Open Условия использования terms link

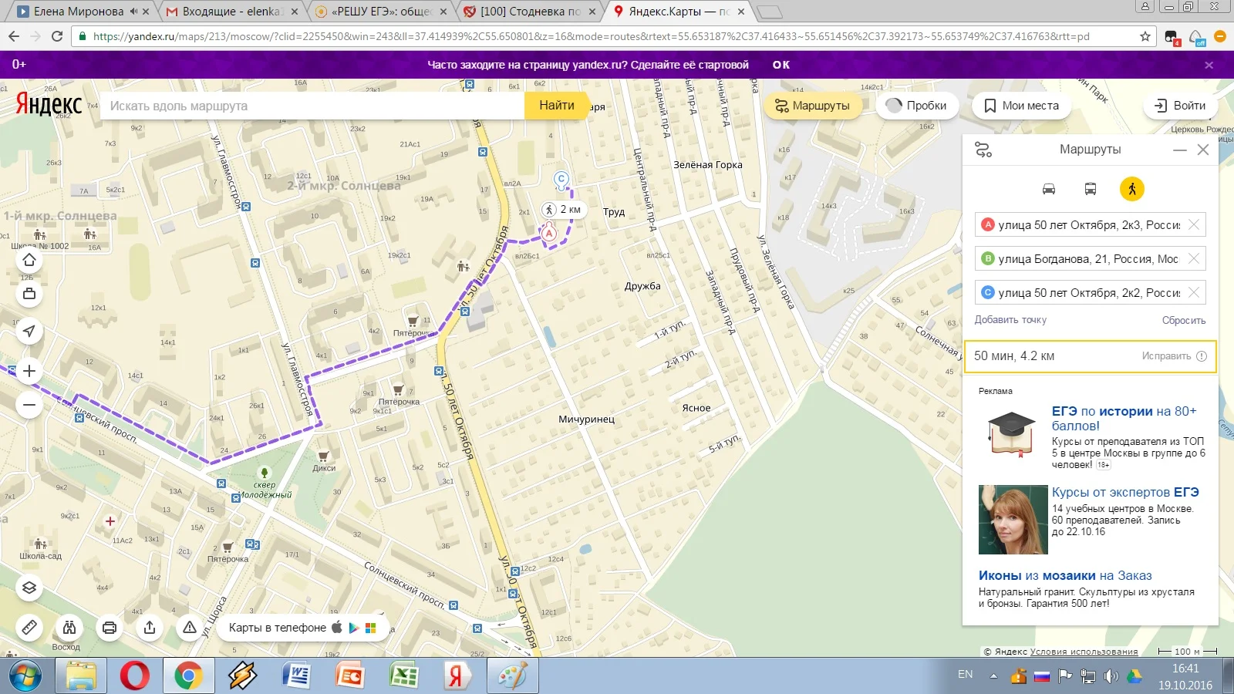(1084, 652)
